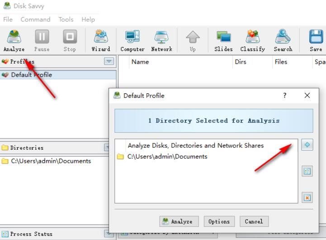Click the add directory plus icon
326x240 pixels.
point(307,145)
